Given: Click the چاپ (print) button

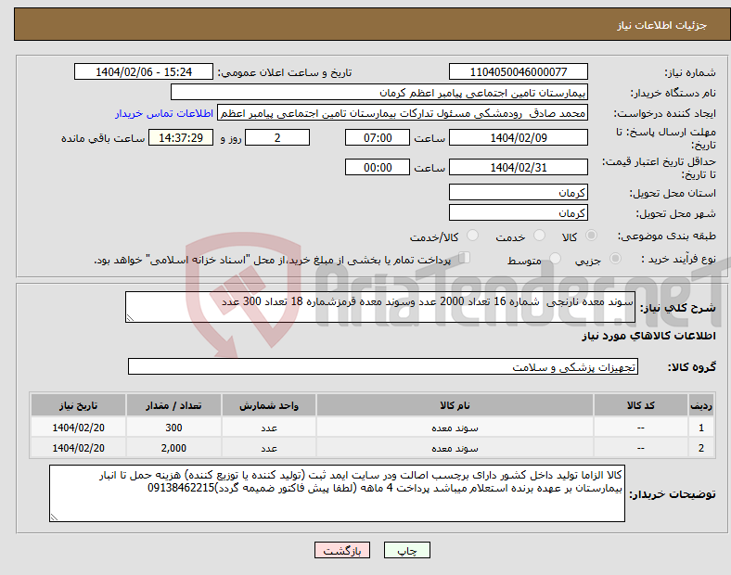Looking at the screenshot, I should [x=406, y=550].
